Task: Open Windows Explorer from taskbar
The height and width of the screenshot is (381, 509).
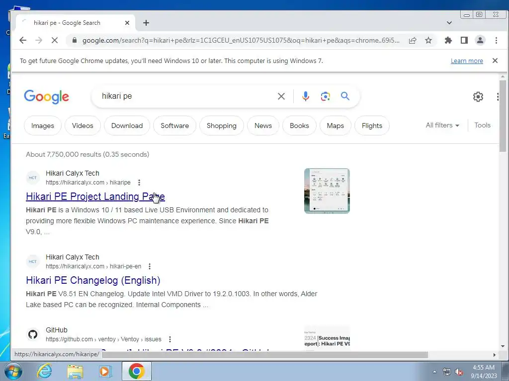Action: pos(75,371)
